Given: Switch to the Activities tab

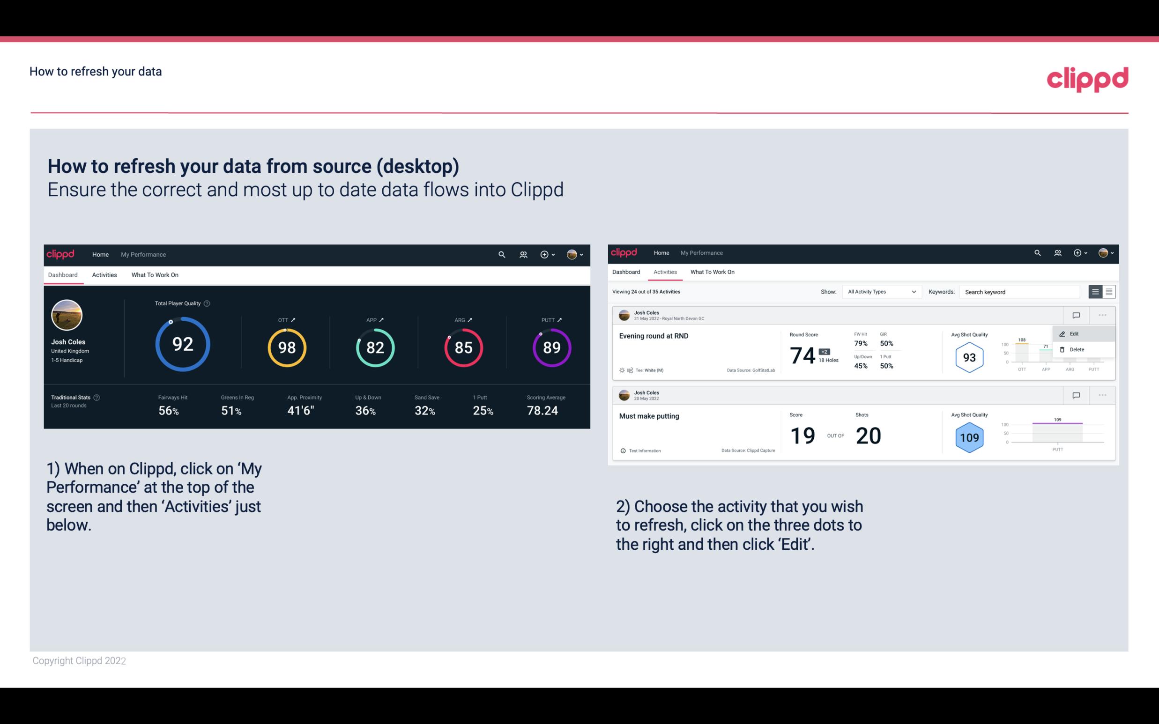Looking at the screenshot, I should pos(104,274).
